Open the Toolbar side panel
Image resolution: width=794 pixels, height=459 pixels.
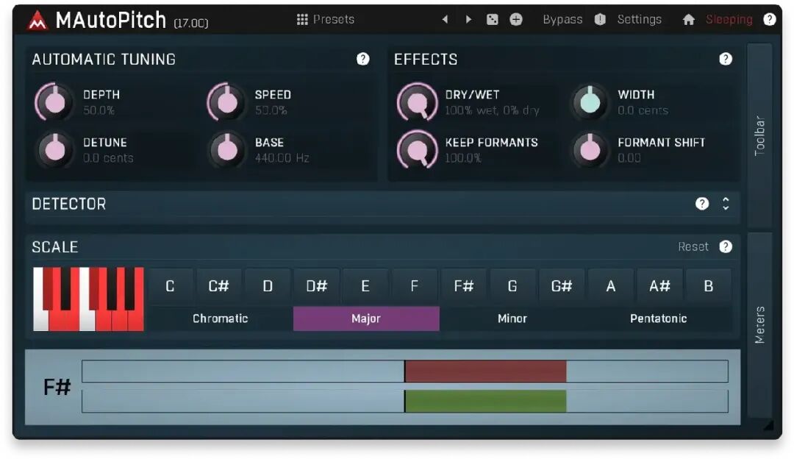point(759,135)
